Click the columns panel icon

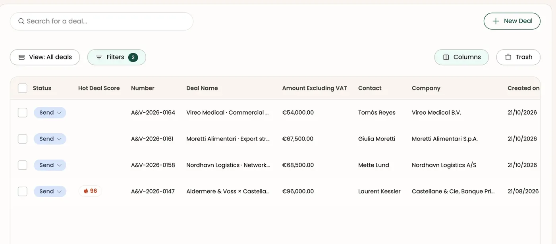point(446,57)
